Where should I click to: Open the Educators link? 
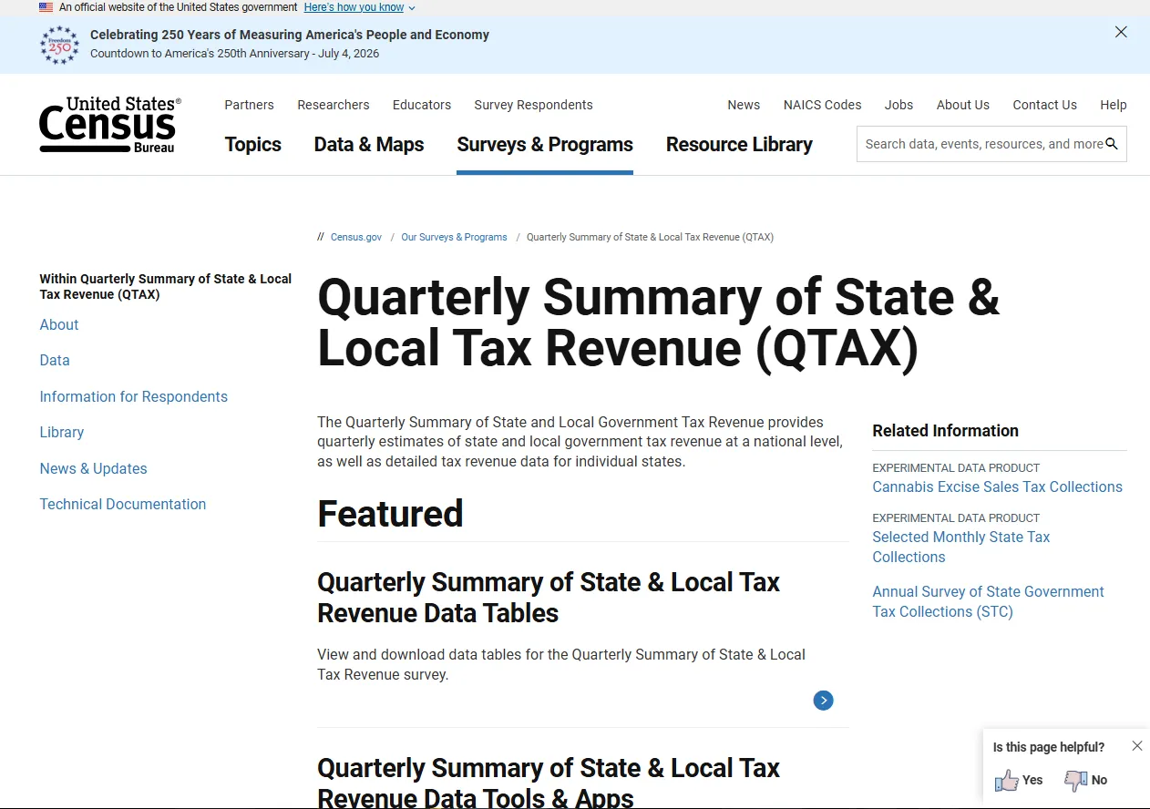[422, 105]
